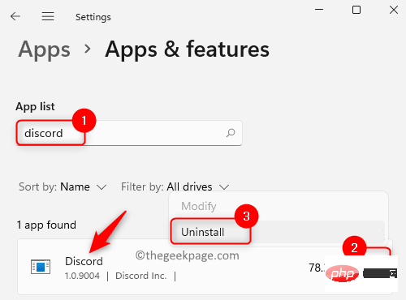Click the 1 app found label
The width and height of the screenshot is (406, 300).
46,225
